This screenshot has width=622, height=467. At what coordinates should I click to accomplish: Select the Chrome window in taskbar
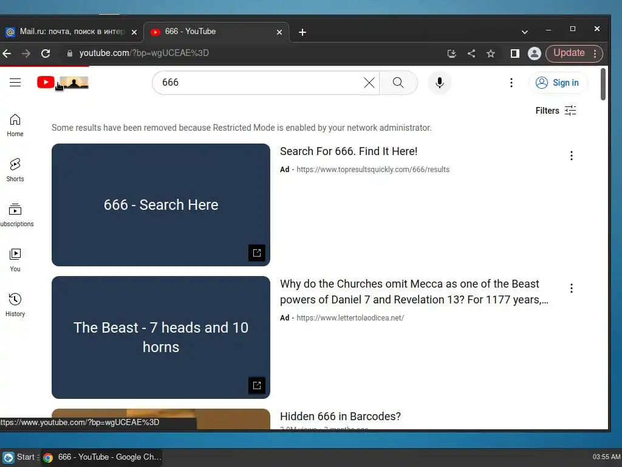coord(101,457)
